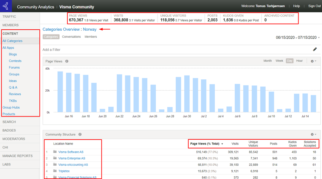
Task: Click Sign Out
Action: click(x=314, y=6)
